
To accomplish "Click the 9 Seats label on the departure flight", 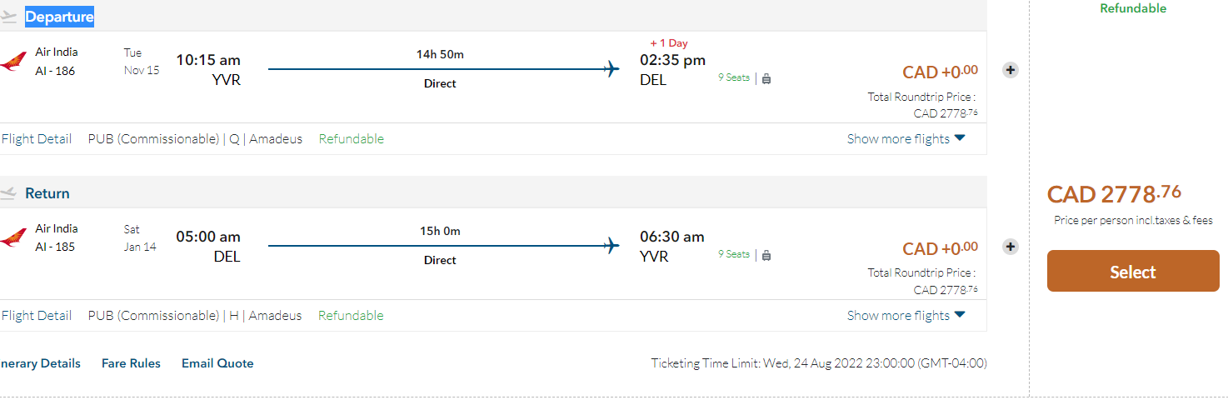I will pyautogui.click(x=734, y=77).
